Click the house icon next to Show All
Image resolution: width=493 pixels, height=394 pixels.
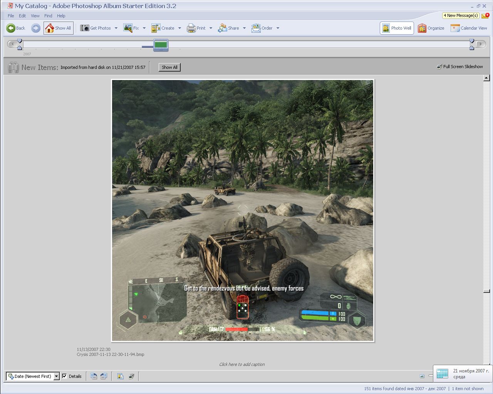coord(50,28)
